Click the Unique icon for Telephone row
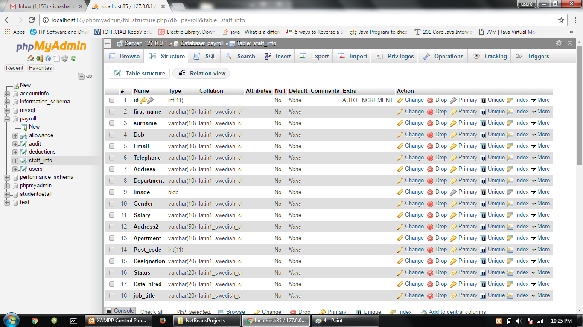583x327 pixels. click(483, 158)
